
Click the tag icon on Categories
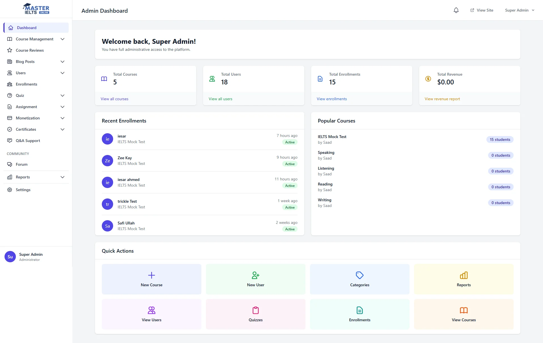coord(360,275)
